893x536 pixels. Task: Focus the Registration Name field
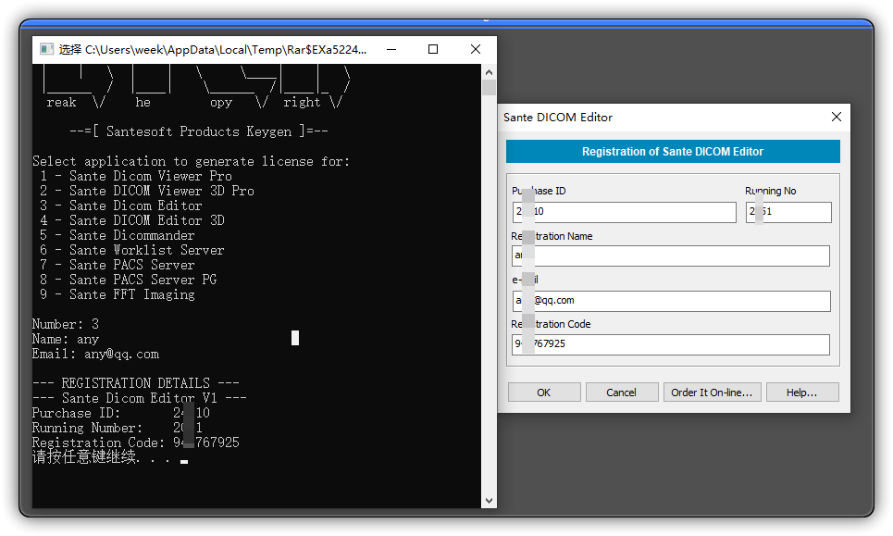point(670,256)
